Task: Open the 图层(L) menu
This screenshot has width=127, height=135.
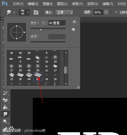Action: pyautogui.click(x=62, y=4)
